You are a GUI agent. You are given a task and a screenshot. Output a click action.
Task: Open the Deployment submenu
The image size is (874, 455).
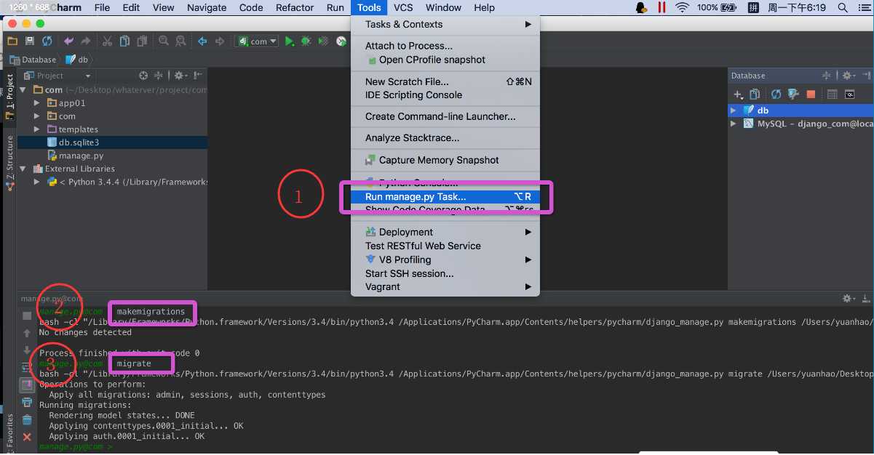pos(445,232)
